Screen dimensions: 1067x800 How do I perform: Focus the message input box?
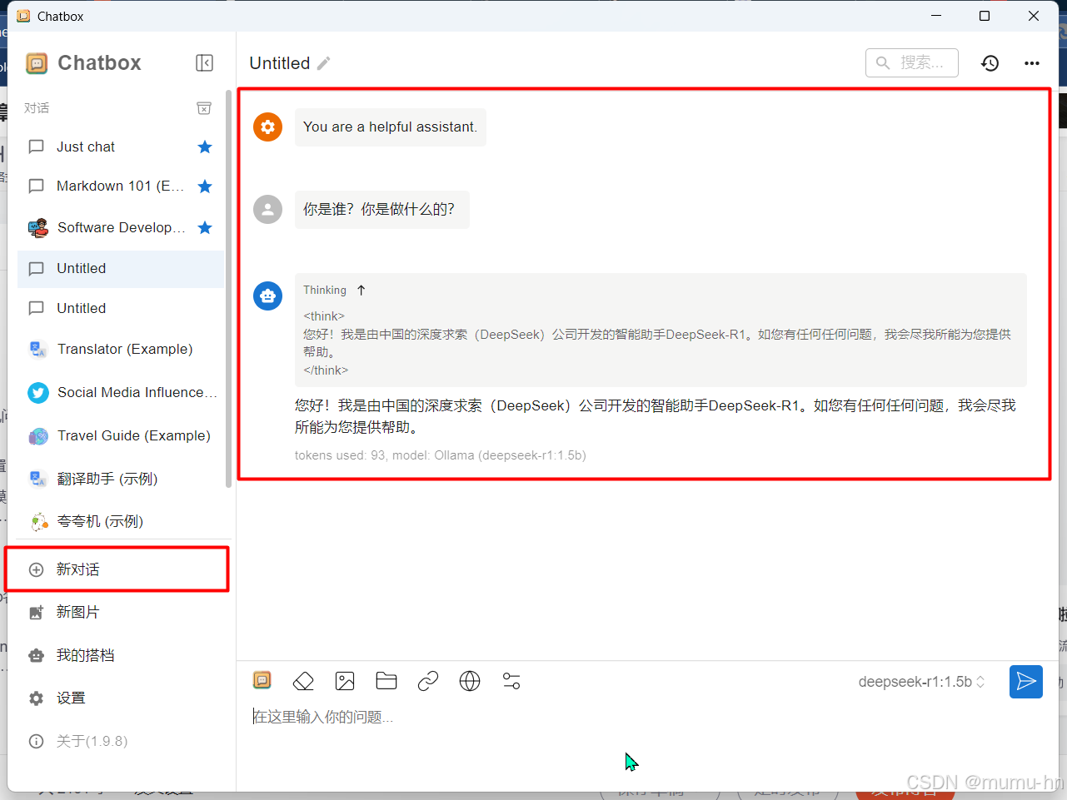coord(647,718)
